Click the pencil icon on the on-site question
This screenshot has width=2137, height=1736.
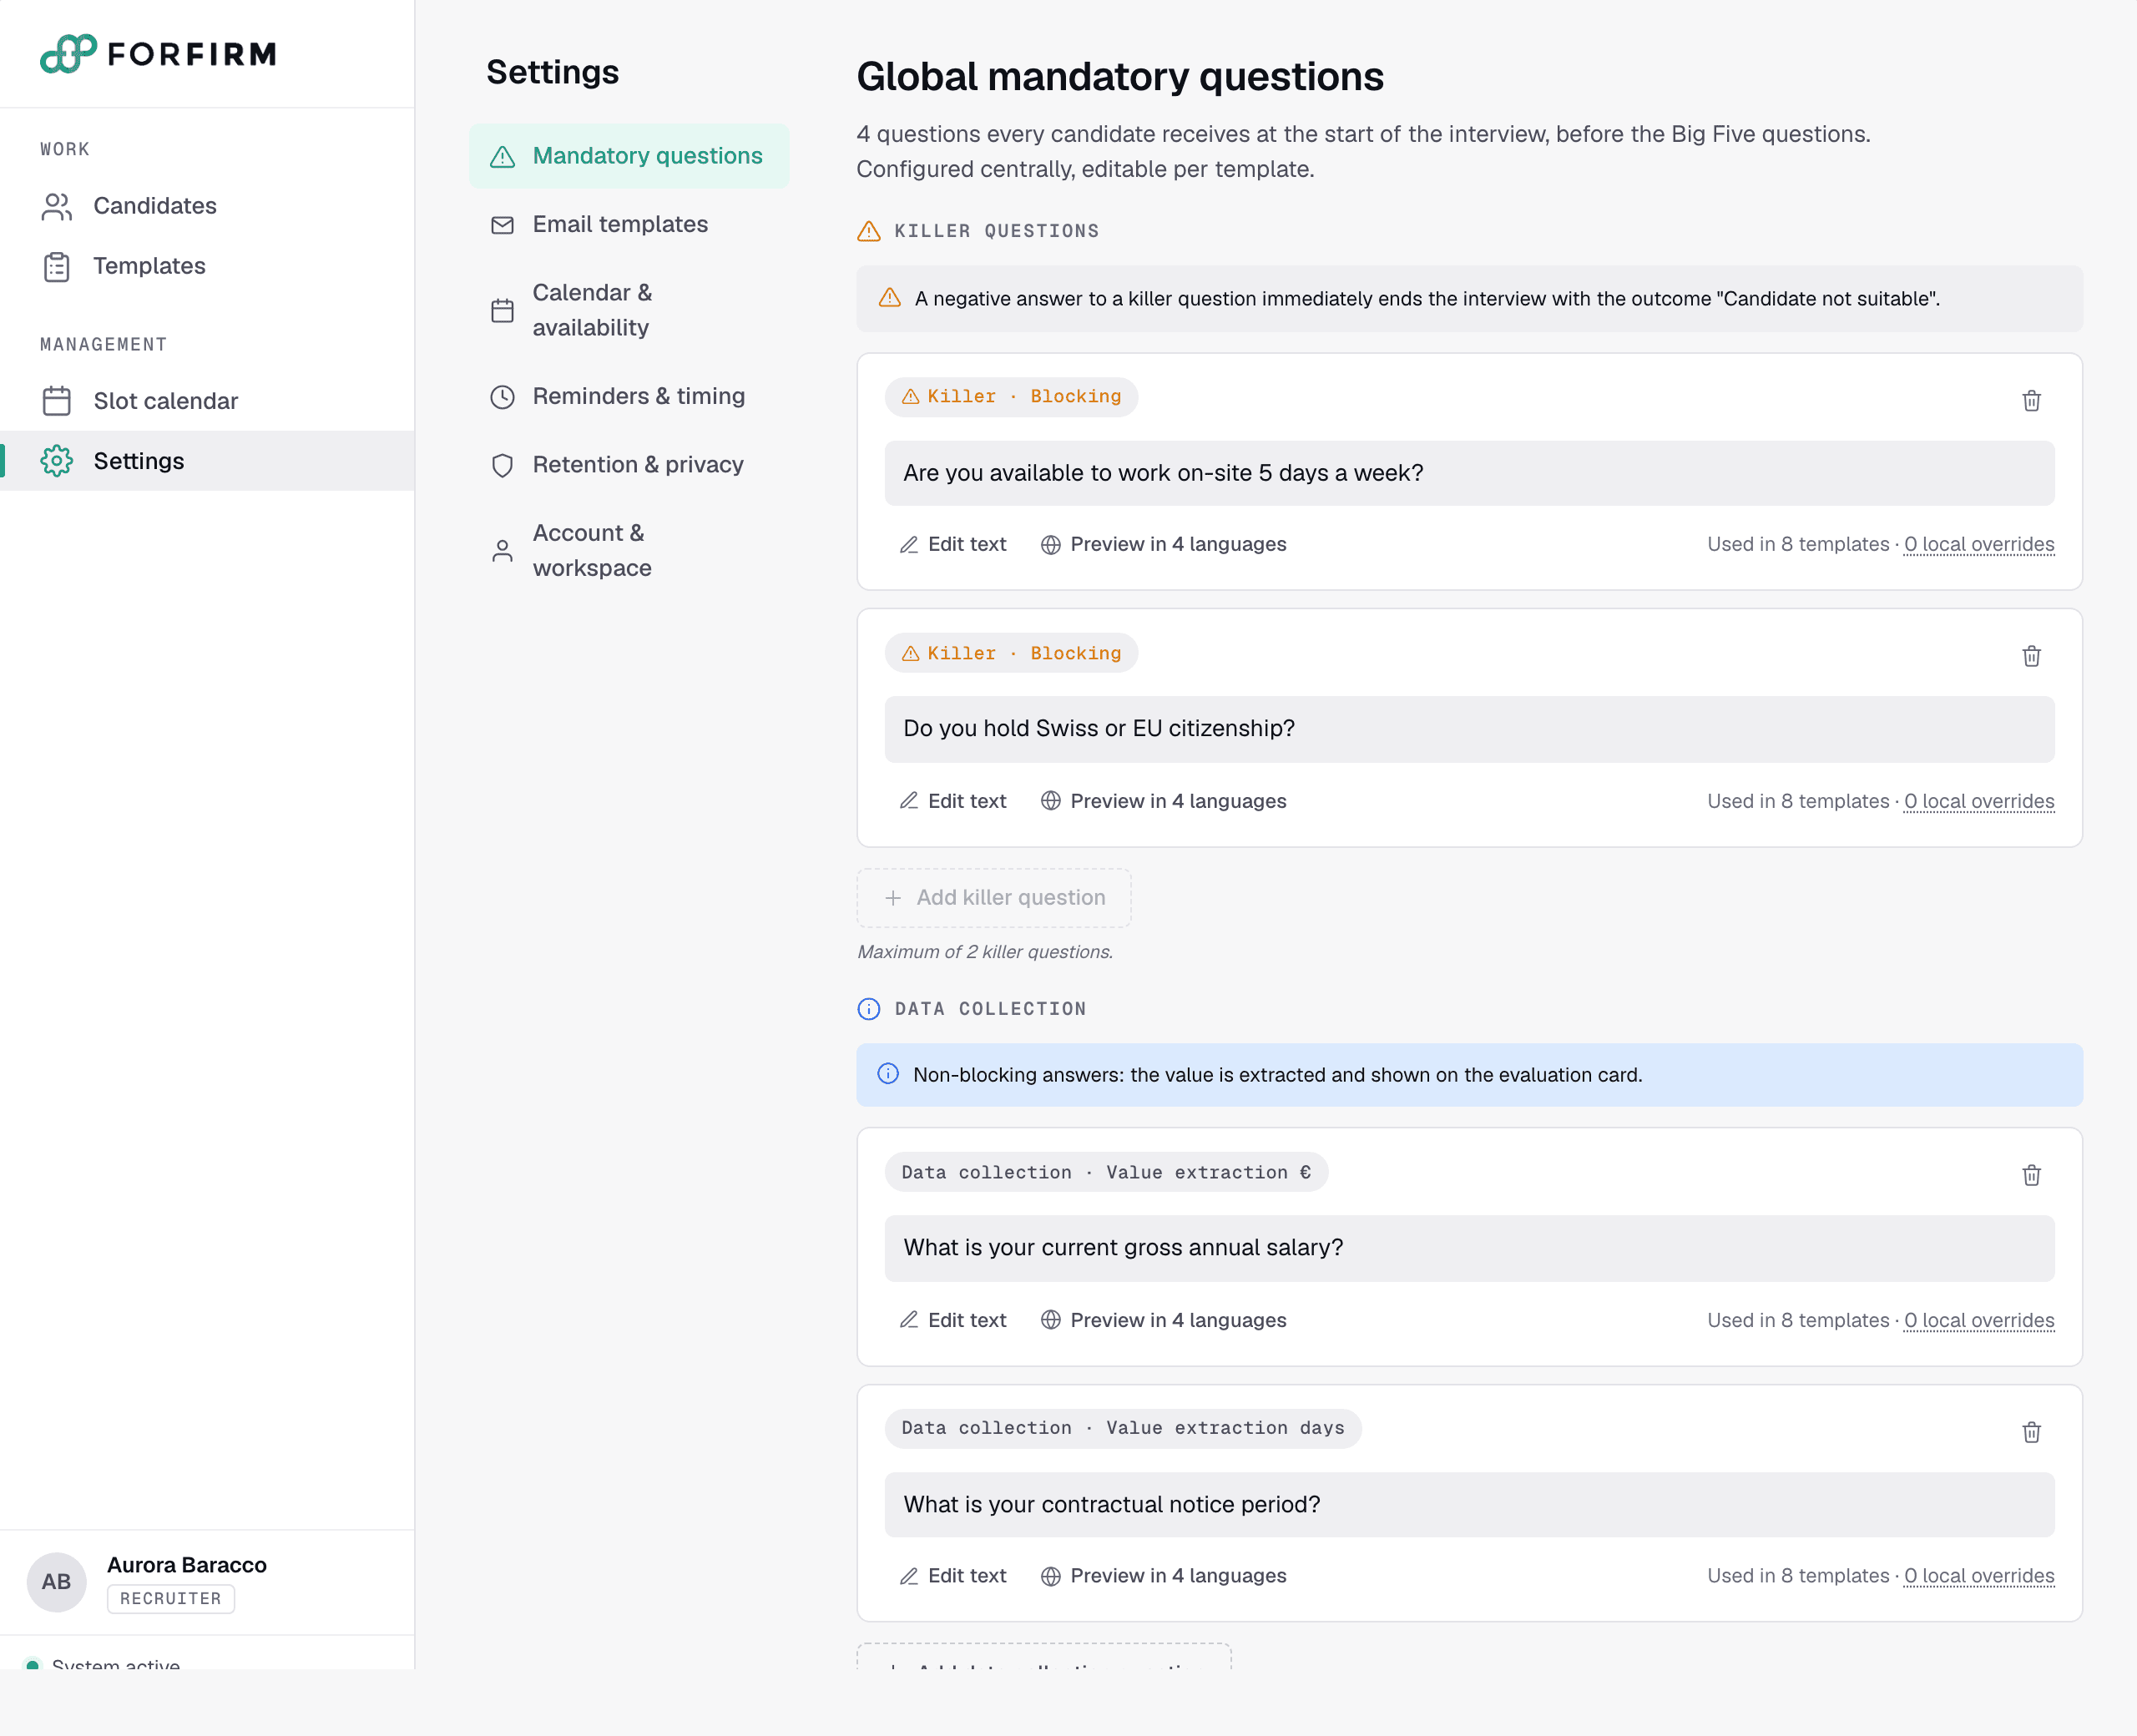(909, 545)
